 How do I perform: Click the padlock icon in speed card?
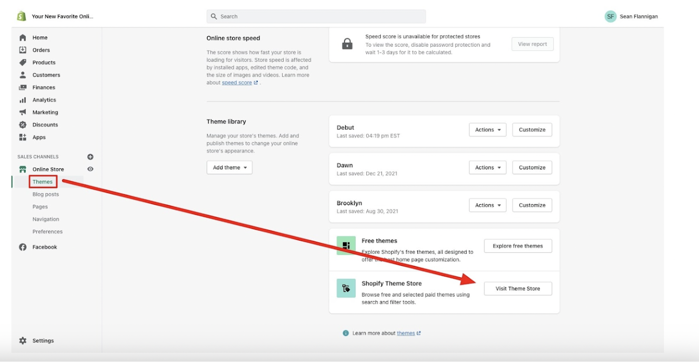click(x=347, y=44)
